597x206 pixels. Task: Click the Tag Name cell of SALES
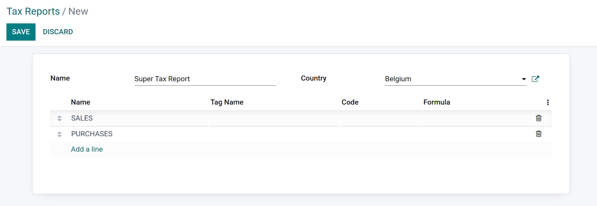pyautogui.click(x=274, y=118)
